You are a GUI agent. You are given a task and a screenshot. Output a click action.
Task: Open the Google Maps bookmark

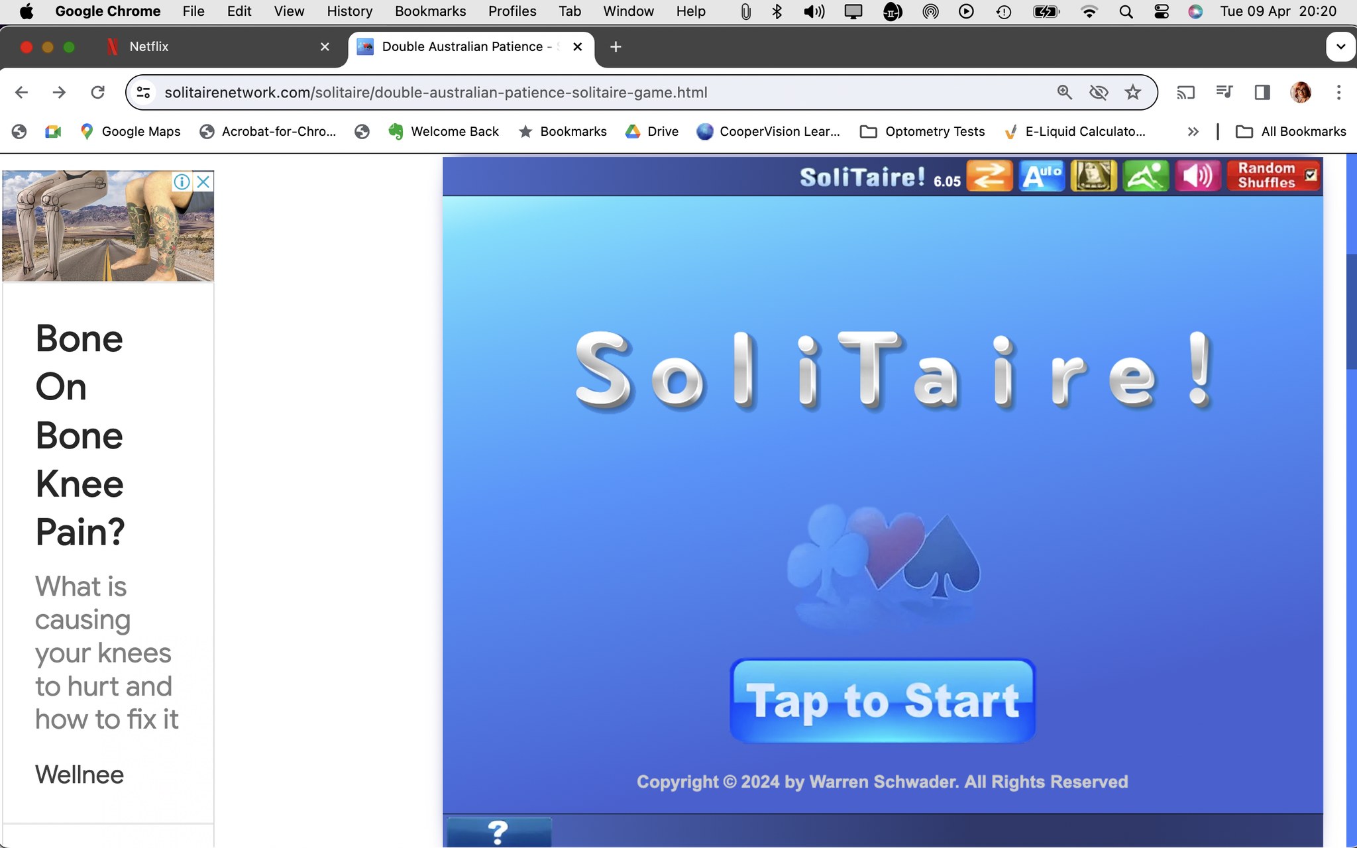coord(130,131)
